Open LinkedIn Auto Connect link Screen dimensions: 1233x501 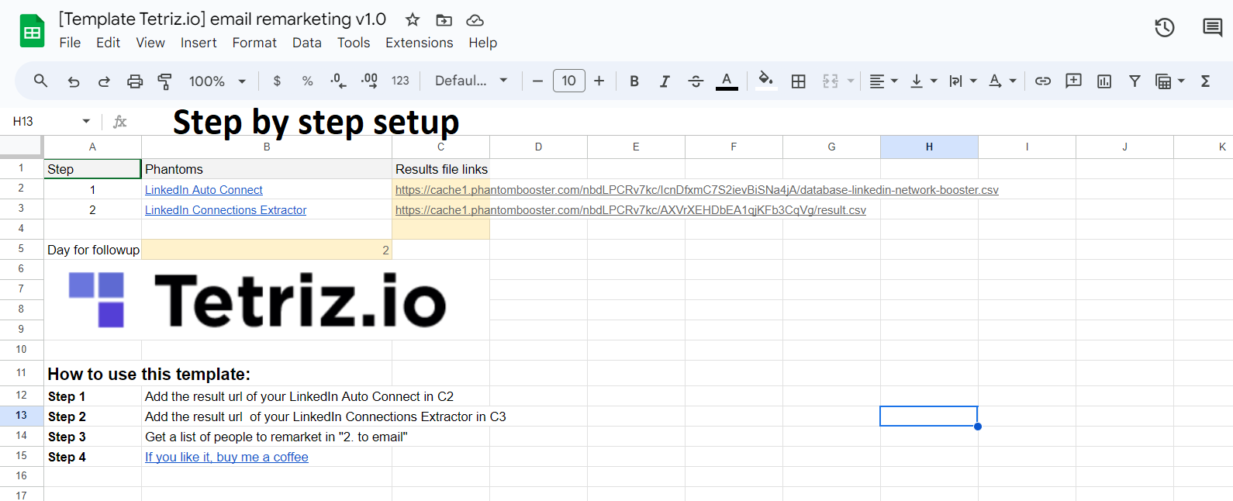[x=204, y=190]
